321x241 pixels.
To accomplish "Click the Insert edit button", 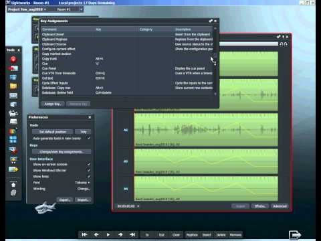I will [x=207, y=235].
